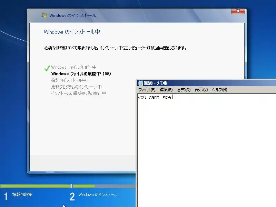The image size is (276, 207).
Task: Click the 無題 - メモ帳 title bar
Action: pyautogui.click(x=206, y=83)
